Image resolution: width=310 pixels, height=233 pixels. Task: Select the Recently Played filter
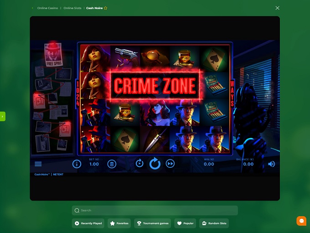[88, 223]
